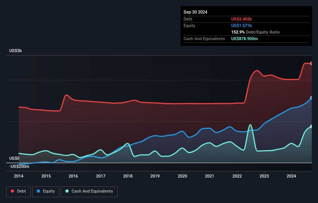Click the 2019 x-axis label
The width and height of the screenshot is (318, 203).
pos(155,176)
